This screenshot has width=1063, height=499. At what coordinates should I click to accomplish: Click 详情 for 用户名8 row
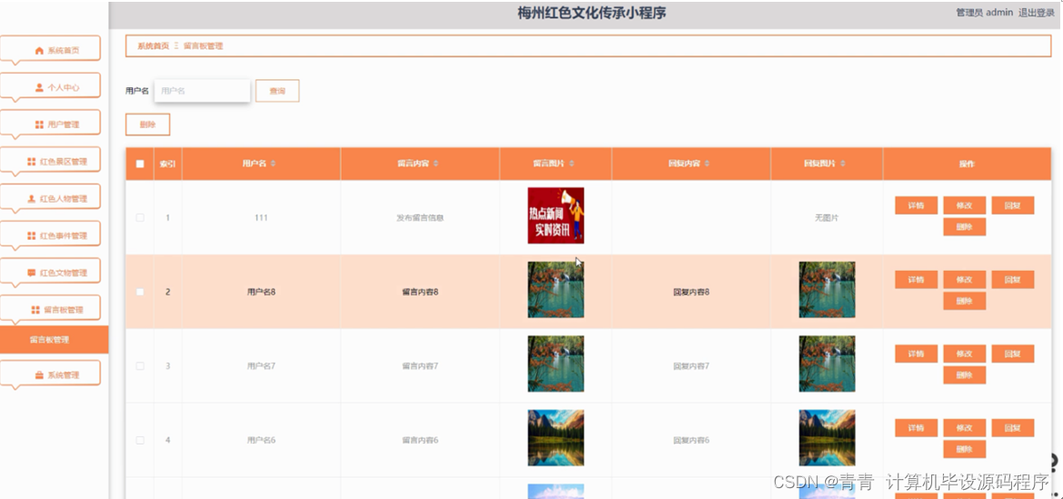pos(916,279)
